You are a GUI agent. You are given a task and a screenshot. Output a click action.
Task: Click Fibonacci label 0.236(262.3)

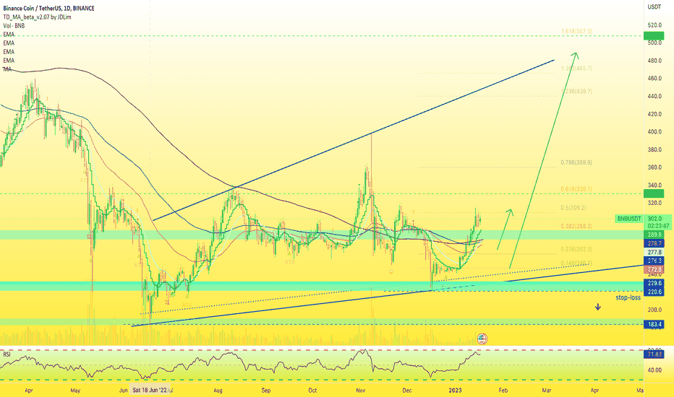click(576, 249)
